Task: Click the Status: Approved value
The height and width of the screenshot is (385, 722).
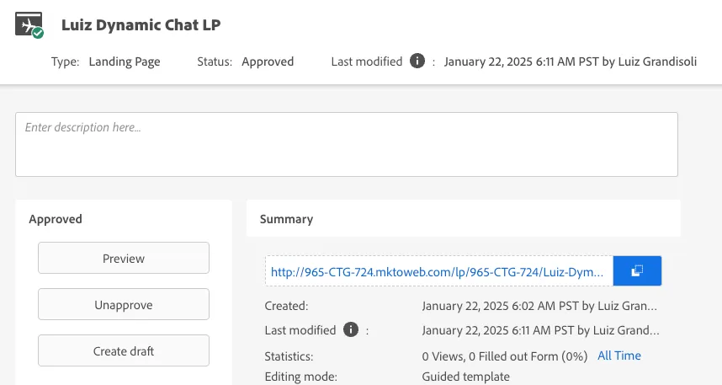Action: (268, 61)
